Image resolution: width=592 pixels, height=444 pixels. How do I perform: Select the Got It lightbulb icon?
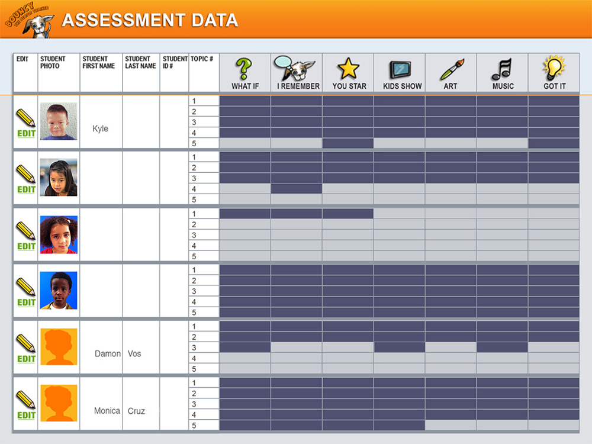pos(554,68)
